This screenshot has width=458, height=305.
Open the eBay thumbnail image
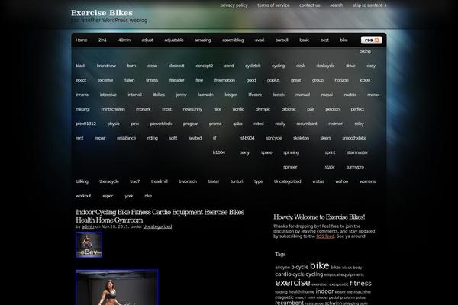click(89, 245)
